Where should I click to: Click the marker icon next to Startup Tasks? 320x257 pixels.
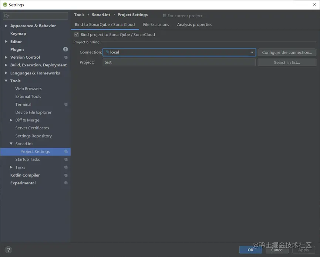tap(65, 159)
